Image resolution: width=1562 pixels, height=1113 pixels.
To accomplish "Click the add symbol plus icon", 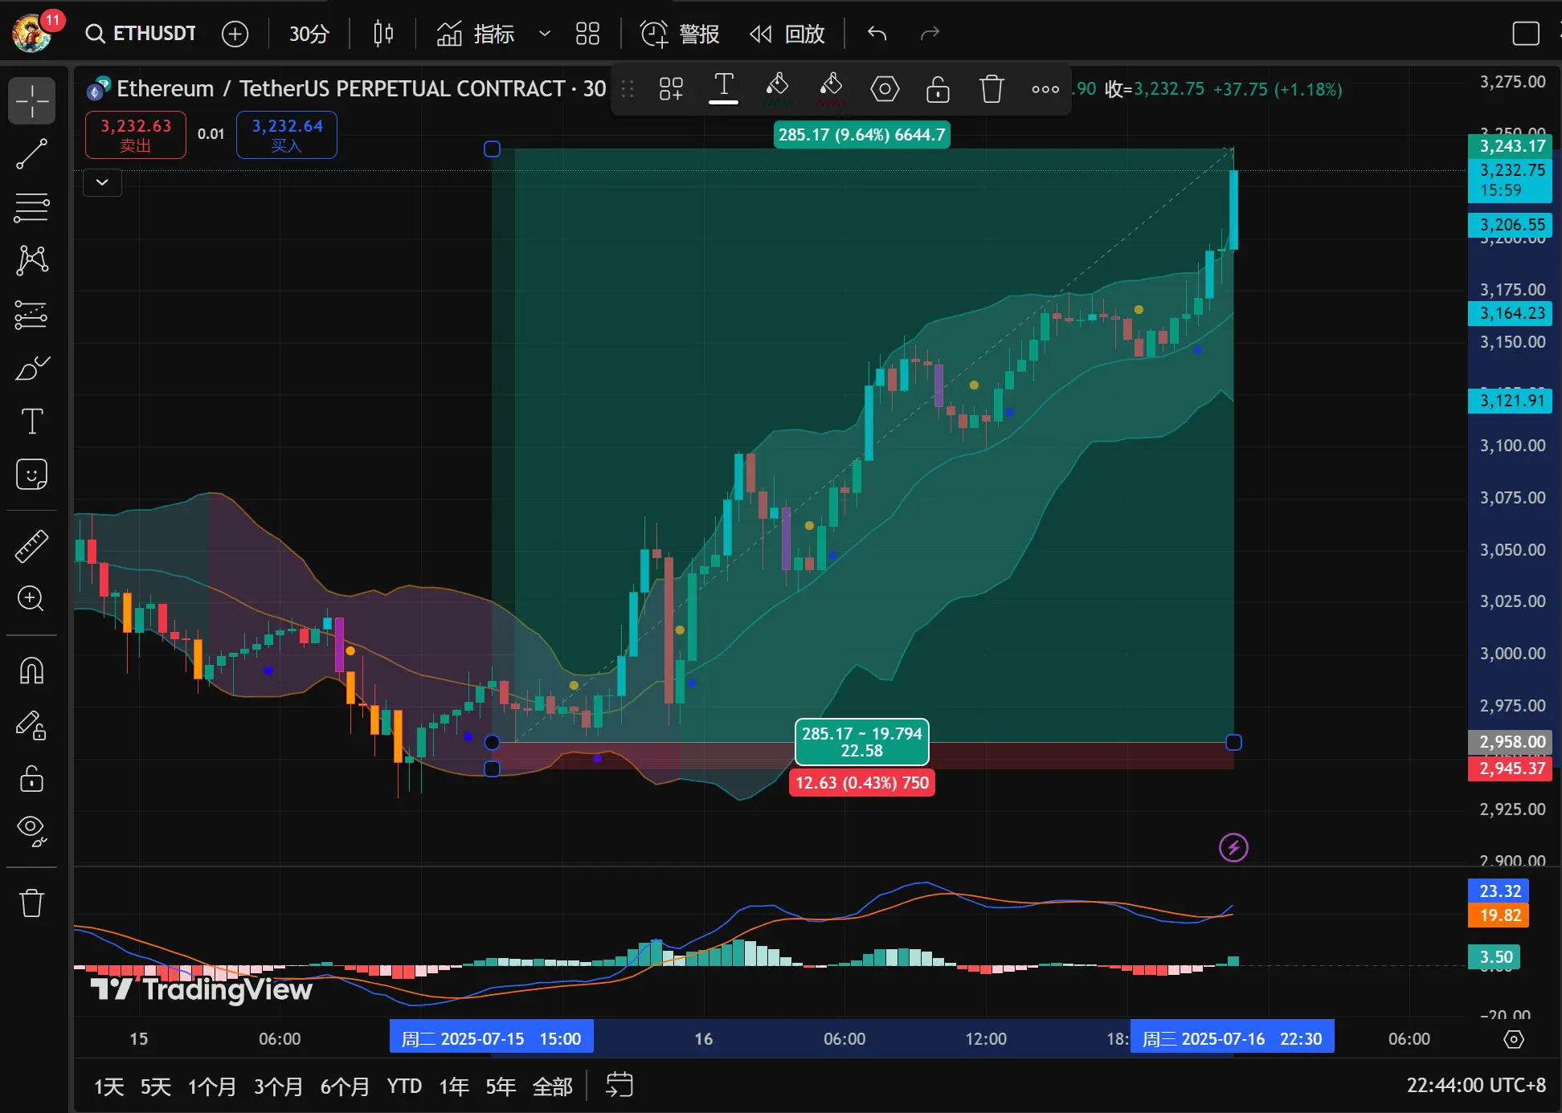I will (235, 34).
